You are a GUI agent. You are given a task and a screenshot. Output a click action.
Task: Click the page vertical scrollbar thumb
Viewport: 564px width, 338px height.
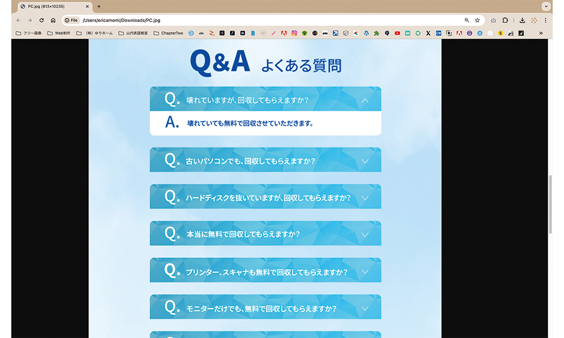[x=550, y=204]
